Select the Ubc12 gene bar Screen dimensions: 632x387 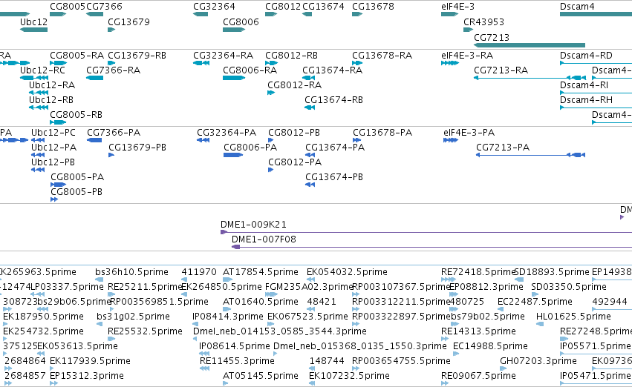pyautogui.click(x=34, y=30)
